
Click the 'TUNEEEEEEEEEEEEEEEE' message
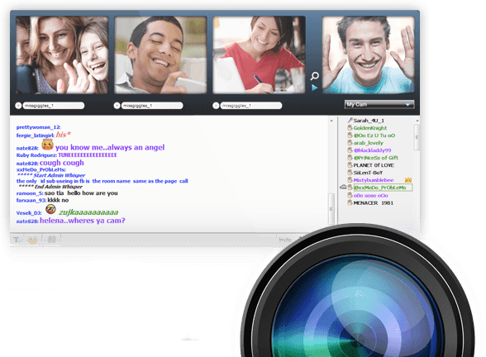[x=88, y=155]
